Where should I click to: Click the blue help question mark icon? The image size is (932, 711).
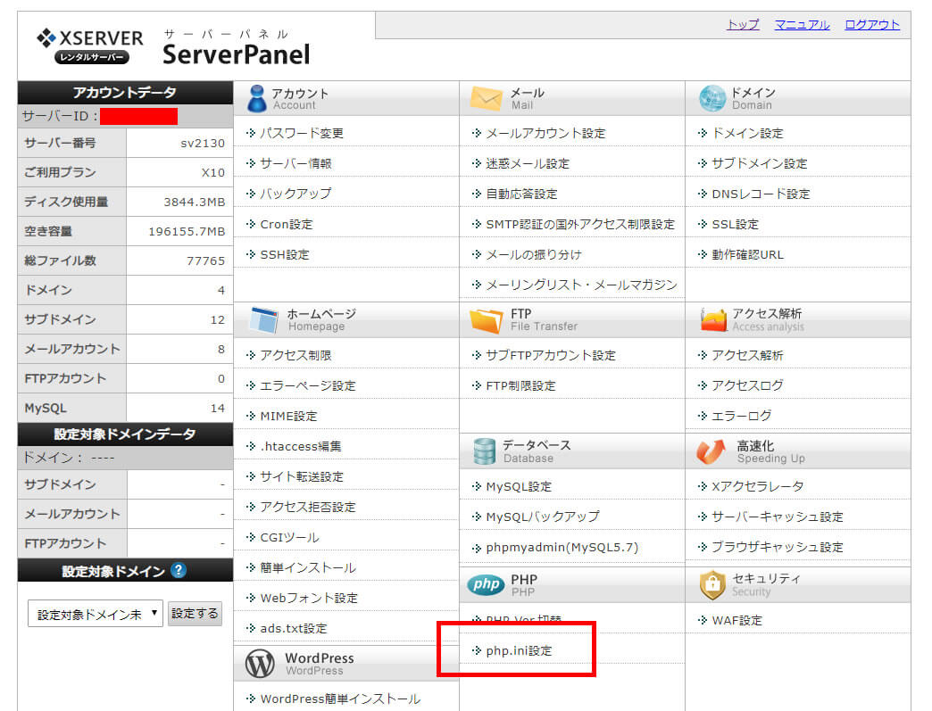pyautogui.click(x=179, y=570)
